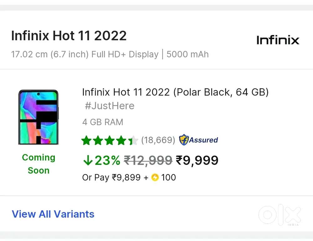The image size is (313, 241).
Task: Click the middle green rating star
Action: [x=110, y=141]
